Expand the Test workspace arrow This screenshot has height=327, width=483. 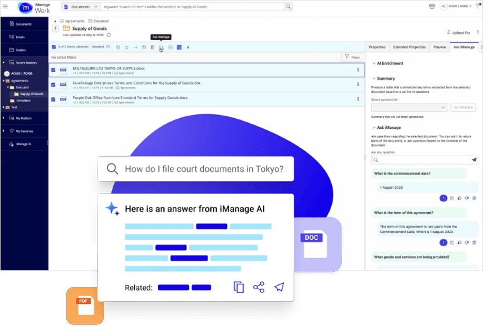point(4,107)
